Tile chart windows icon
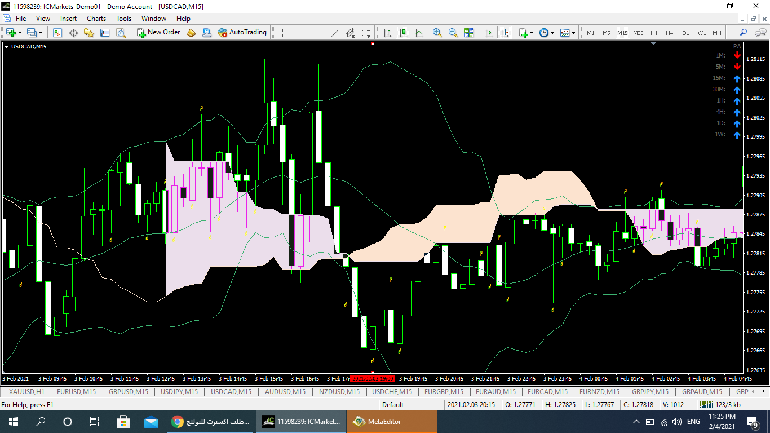The width and height of the screenshot is (770, 433). point(469,33)
